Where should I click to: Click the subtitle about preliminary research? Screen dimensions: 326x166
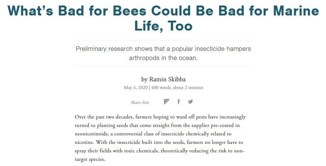tap(163, 53)
